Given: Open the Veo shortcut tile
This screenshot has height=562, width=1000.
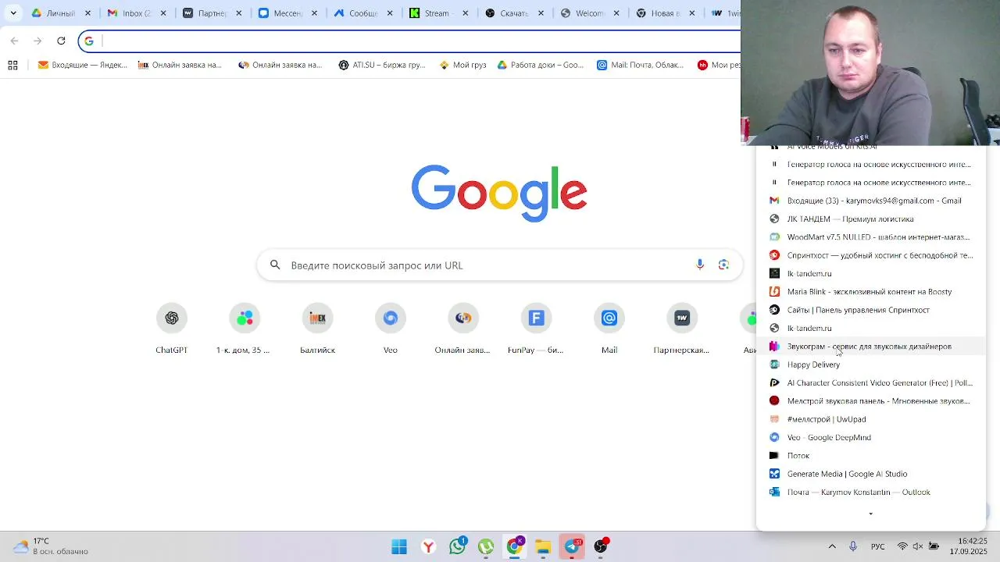Looking at the screenshot, I should (x=391, y=329).
